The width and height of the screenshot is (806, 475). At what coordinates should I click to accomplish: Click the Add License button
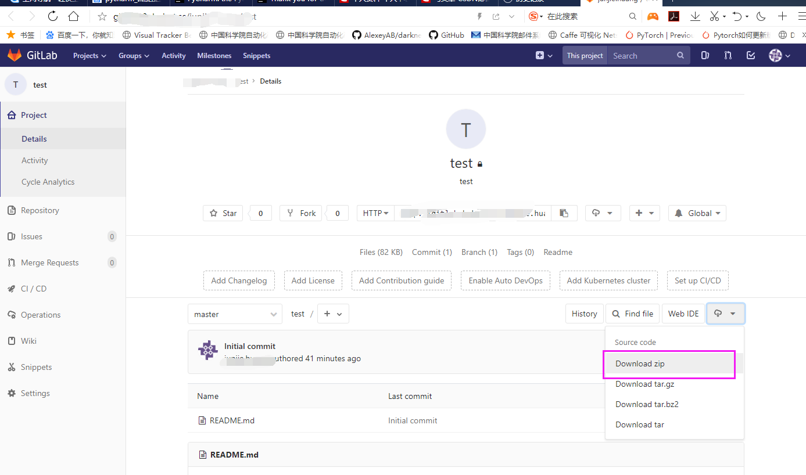click(313, 280)
